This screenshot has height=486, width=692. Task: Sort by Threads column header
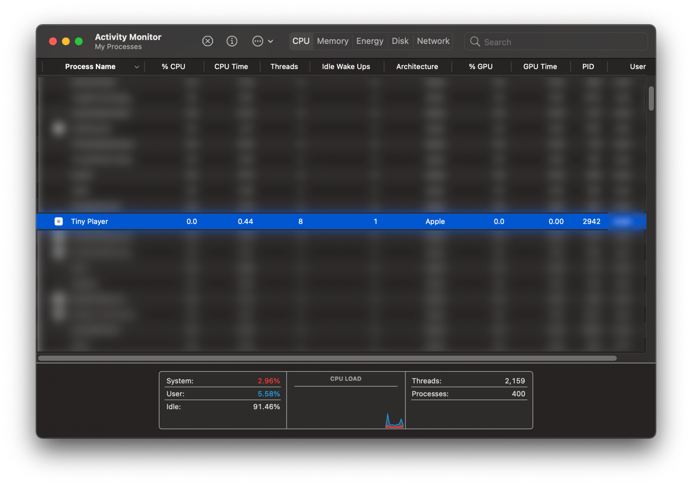coord(284,66)
